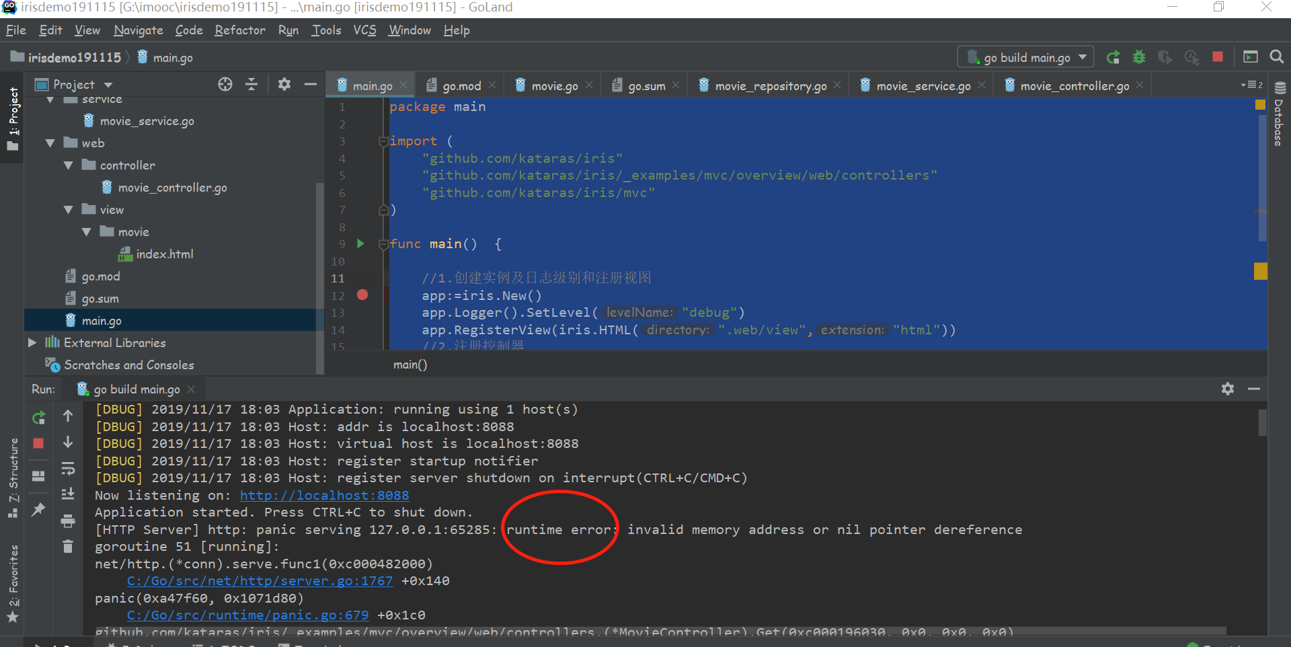Hide the Project panel with minus icon
Image resolution: width=1291 pixels, height=647 pixels.
pyautogui.click(x=310, y=84)
